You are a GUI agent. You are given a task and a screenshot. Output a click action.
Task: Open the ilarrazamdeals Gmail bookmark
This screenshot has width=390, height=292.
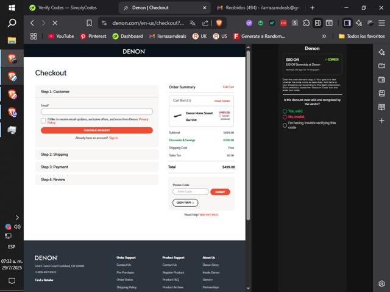coord(168,36)
